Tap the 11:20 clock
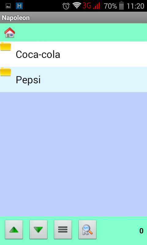The width and height of the screenshot is (147, 245). [x=135, y=6]
